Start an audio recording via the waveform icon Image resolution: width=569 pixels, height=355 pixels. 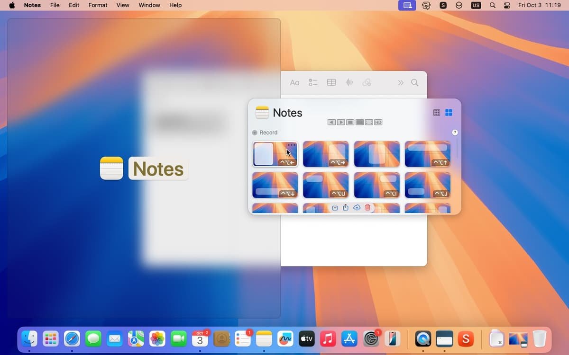pyautogui.click(x=349, y=82)
